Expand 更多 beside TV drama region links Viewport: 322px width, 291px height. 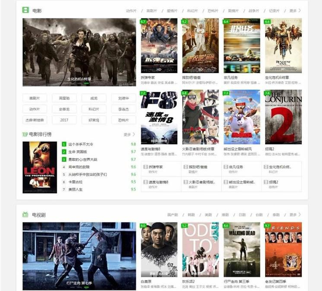(295, 214)
